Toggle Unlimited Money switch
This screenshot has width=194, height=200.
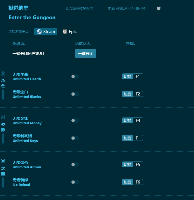tap(75, 120)
